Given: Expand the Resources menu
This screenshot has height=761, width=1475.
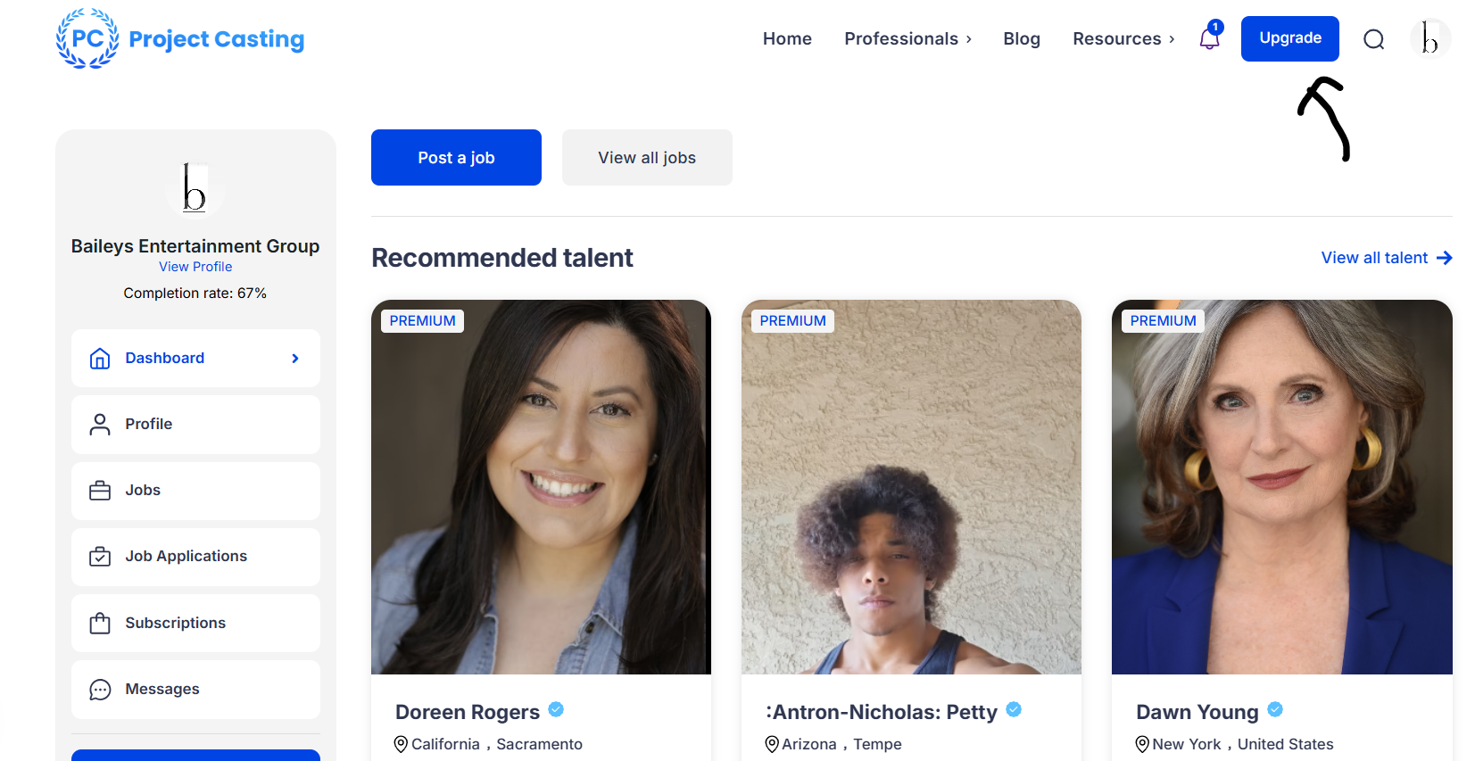Looking at the screenshot, I should tap(1123, 38).
